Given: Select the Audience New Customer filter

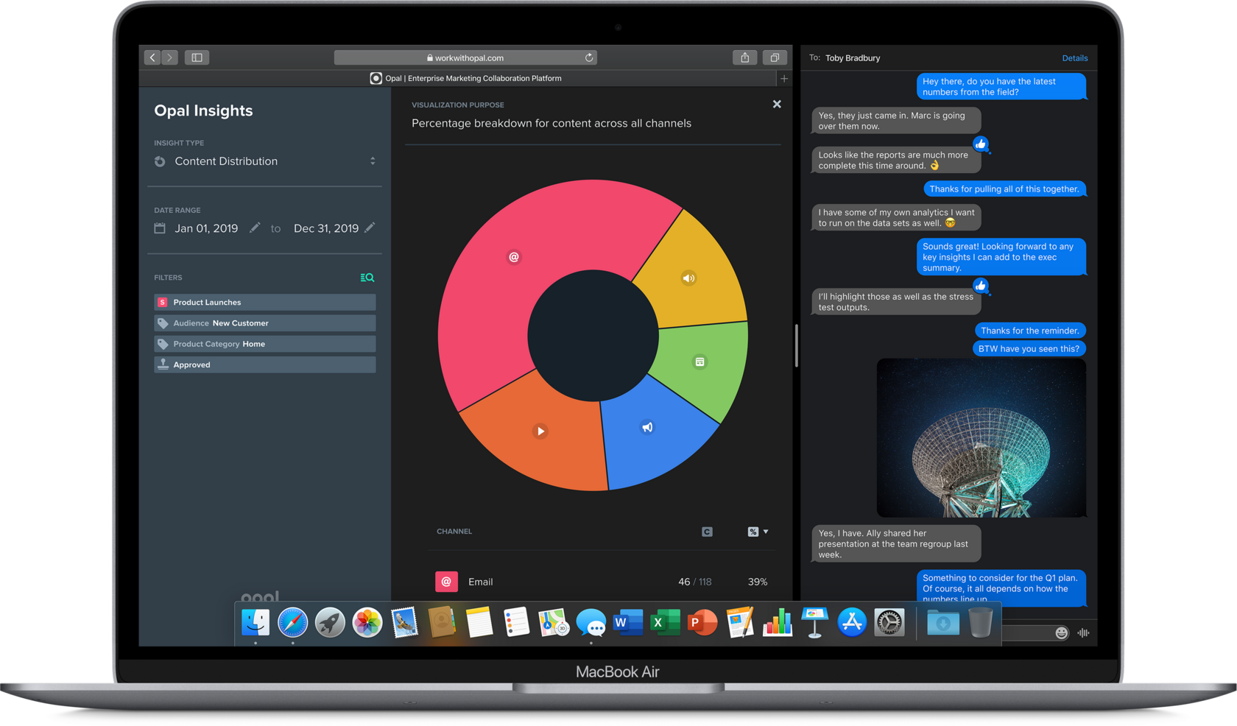Looking at the screenshot, I should [x=265, y=323].
